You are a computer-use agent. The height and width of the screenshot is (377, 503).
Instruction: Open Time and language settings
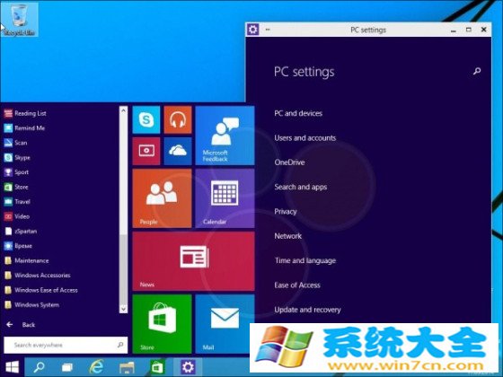305,260
